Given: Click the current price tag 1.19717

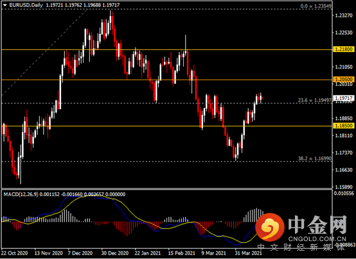Looking at the screenshot, I should click(x=344, y=98).
